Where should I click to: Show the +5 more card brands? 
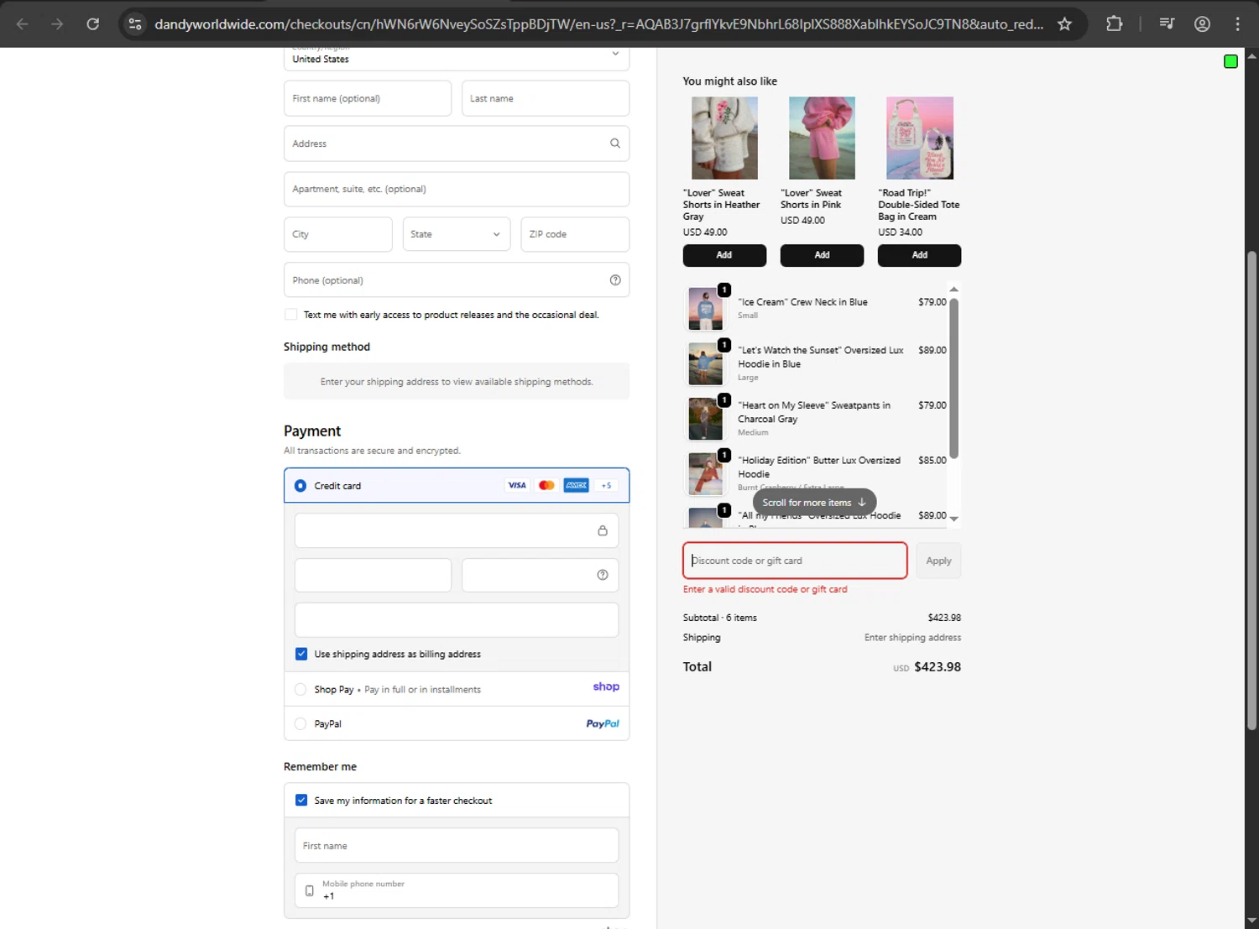(x=606, y=485)
